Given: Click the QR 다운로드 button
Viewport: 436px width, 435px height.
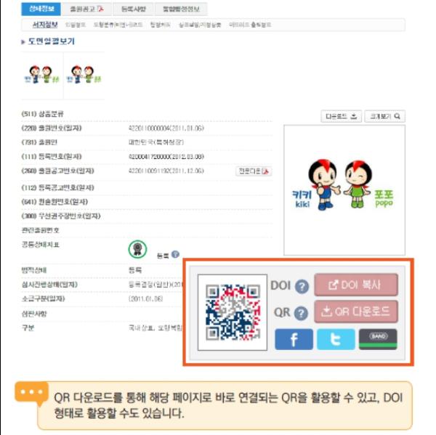Looking at the screenshot, I should (356, 312).
